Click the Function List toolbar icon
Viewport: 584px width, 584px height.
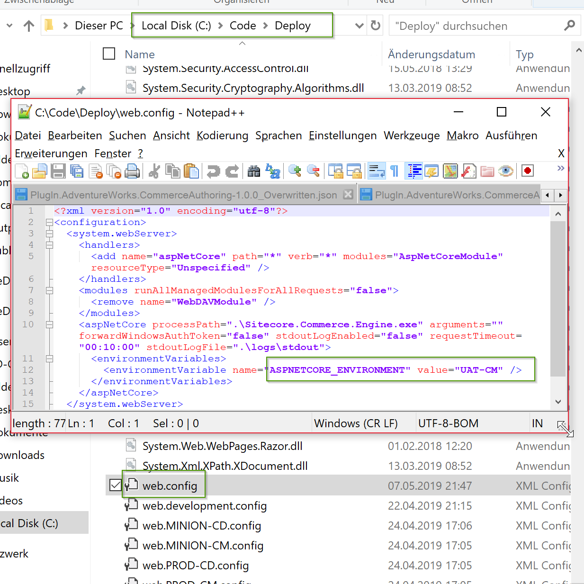coord(469,171)
